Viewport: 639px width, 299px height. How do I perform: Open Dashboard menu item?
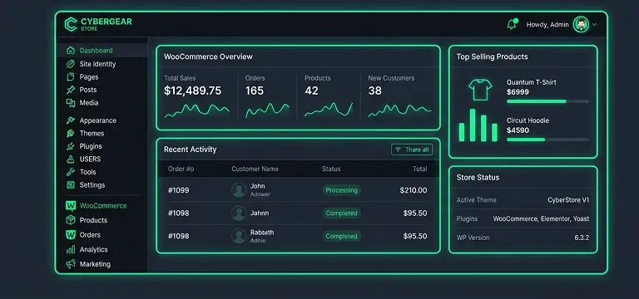coord(97,51)
